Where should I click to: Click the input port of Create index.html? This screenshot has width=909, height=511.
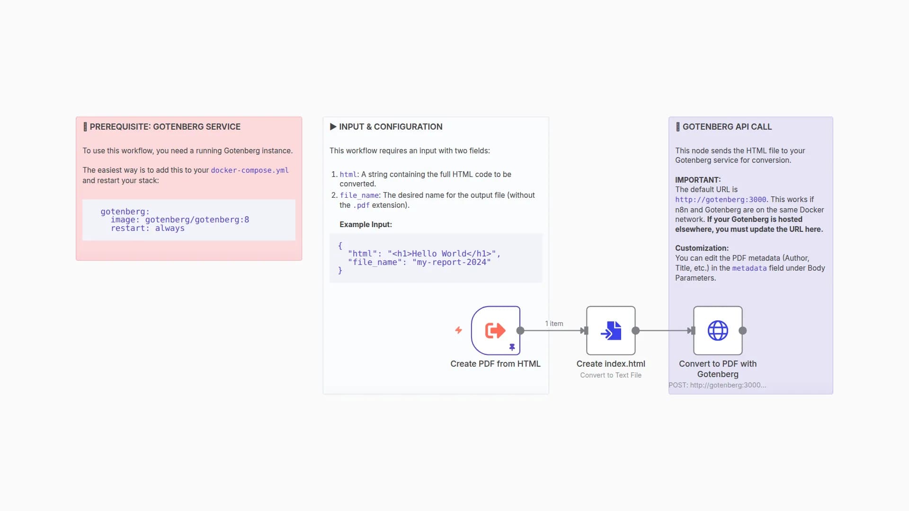click(x=586, y=331)
